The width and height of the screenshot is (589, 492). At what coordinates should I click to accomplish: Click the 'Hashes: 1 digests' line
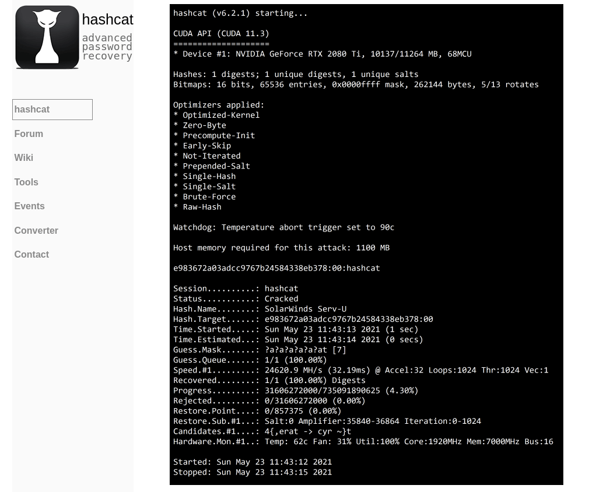(296, 75)
